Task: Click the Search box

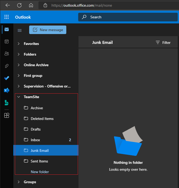Action: 128,17
